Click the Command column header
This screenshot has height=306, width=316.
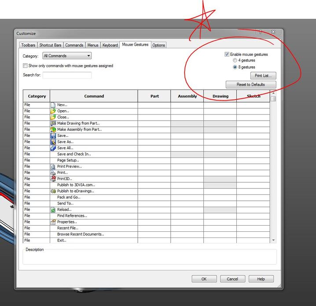pos(94,96)
